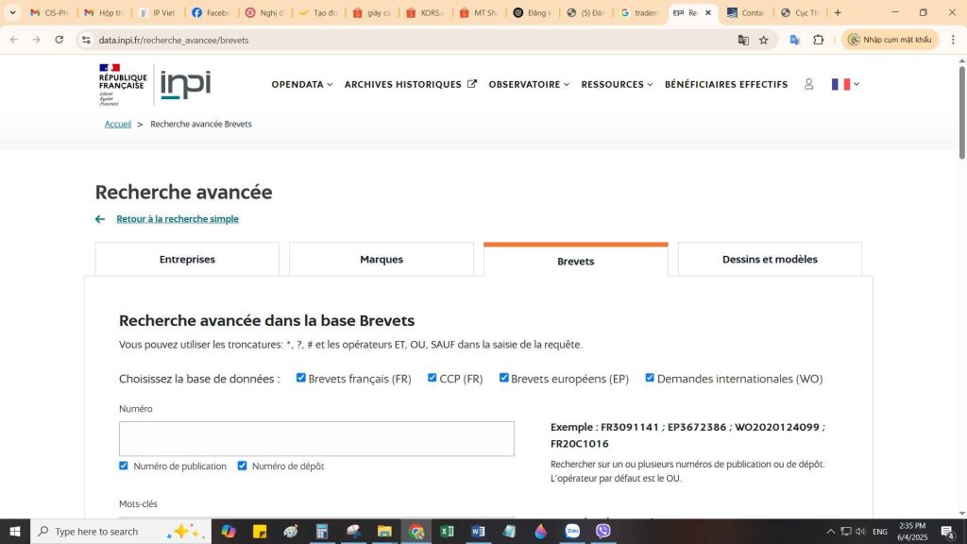Viewport: 967px width, 544px height.
Task: Switch to the IP Viet browser tab
Action: tap(158, 12)
